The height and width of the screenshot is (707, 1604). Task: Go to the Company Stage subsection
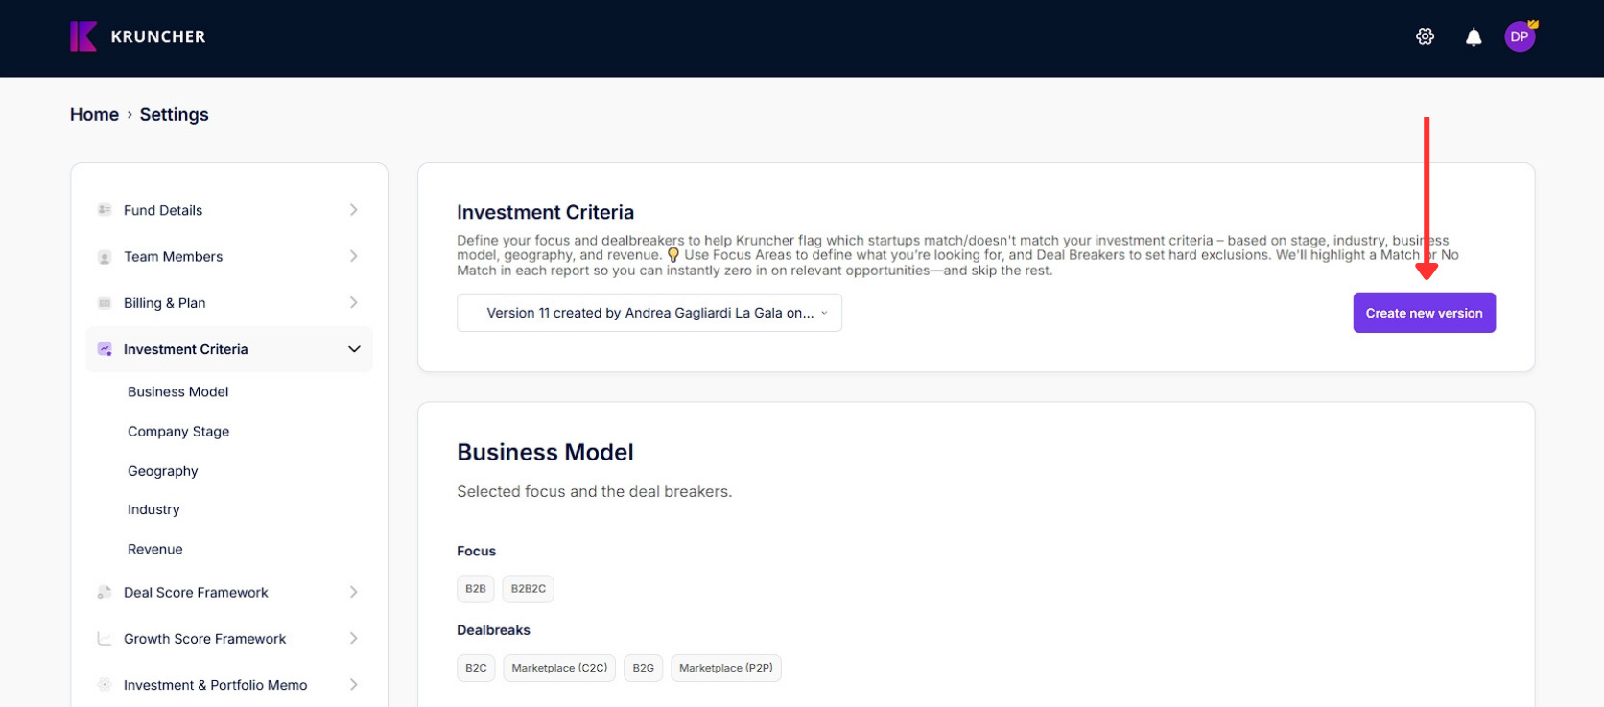click(178, 432)
